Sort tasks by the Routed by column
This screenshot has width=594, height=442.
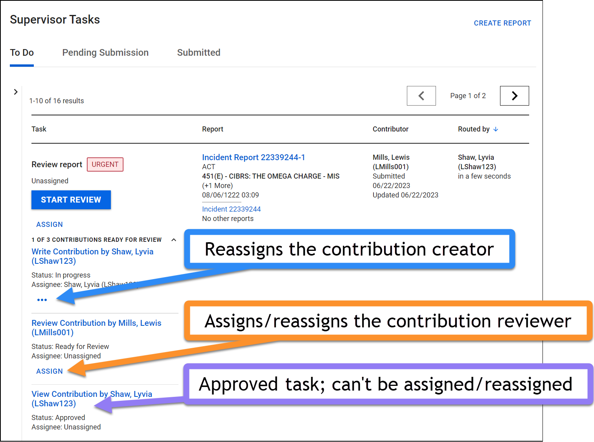474,129
